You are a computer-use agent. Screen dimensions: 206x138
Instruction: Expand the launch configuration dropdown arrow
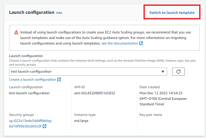click(x=163, y=72)
